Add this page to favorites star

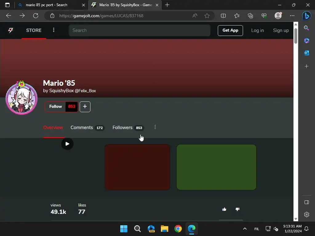(207, 16)
